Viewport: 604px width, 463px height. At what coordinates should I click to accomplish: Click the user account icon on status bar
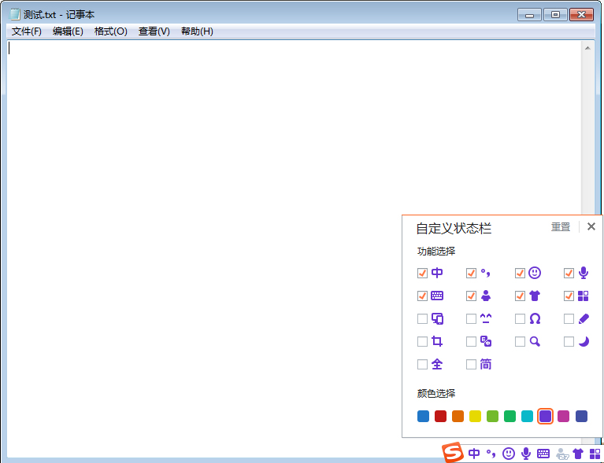click(561, 454)
